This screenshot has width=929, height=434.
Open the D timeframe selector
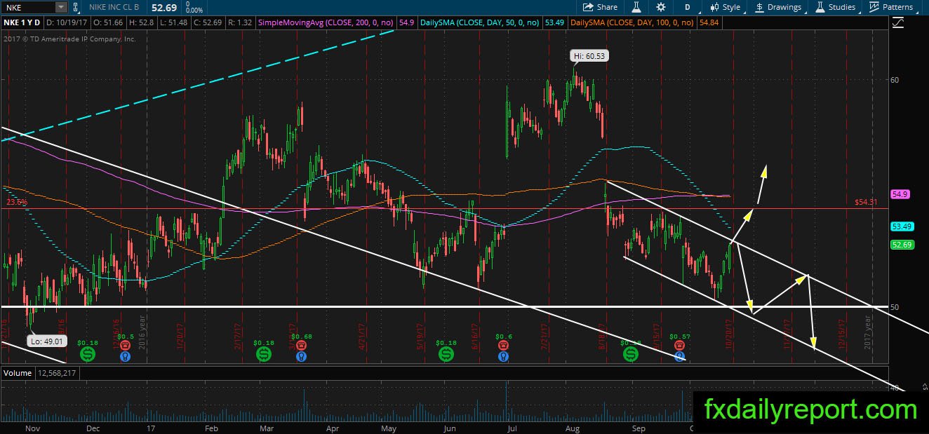[688, 7]
